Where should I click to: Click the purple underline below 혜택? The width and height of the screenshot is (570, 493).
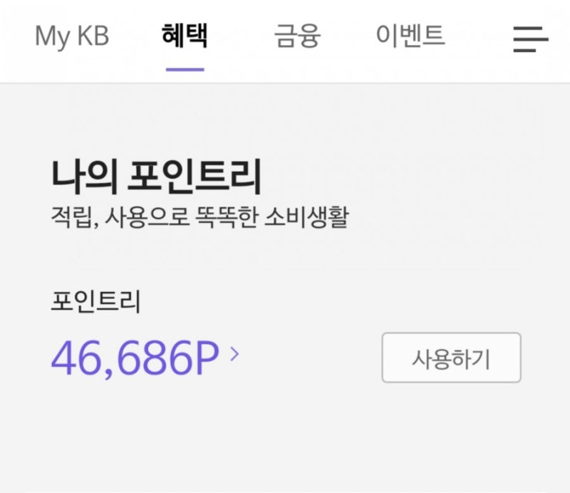tap(185, 69)
